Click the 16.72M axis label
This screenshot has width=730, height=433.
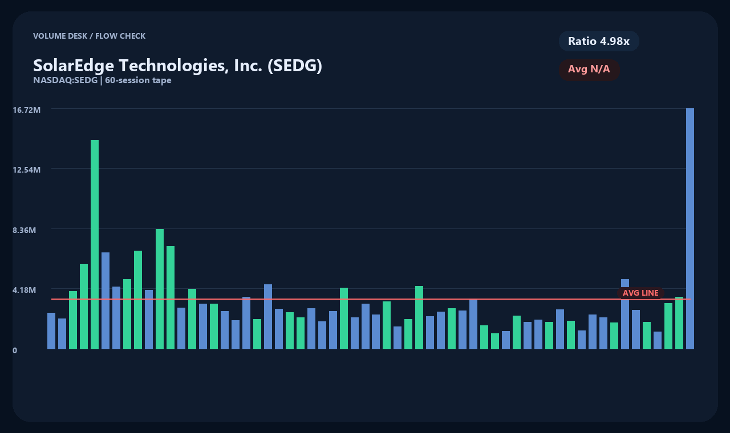(x=26, y=110)
